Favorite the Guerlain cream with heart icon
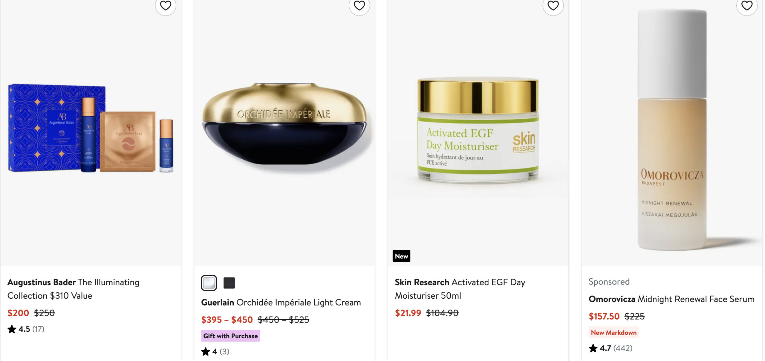Image resolution: width=765 pixels, height=361 pixels. pyautogui.click(x=359, y=5)
